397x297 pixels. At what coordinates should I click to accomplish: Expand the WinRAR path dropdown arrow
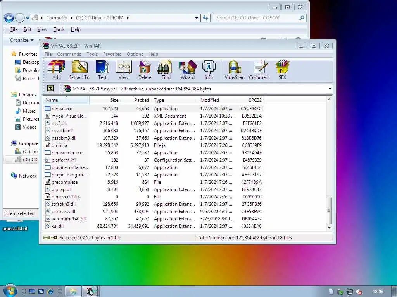(x=330, y=89)
